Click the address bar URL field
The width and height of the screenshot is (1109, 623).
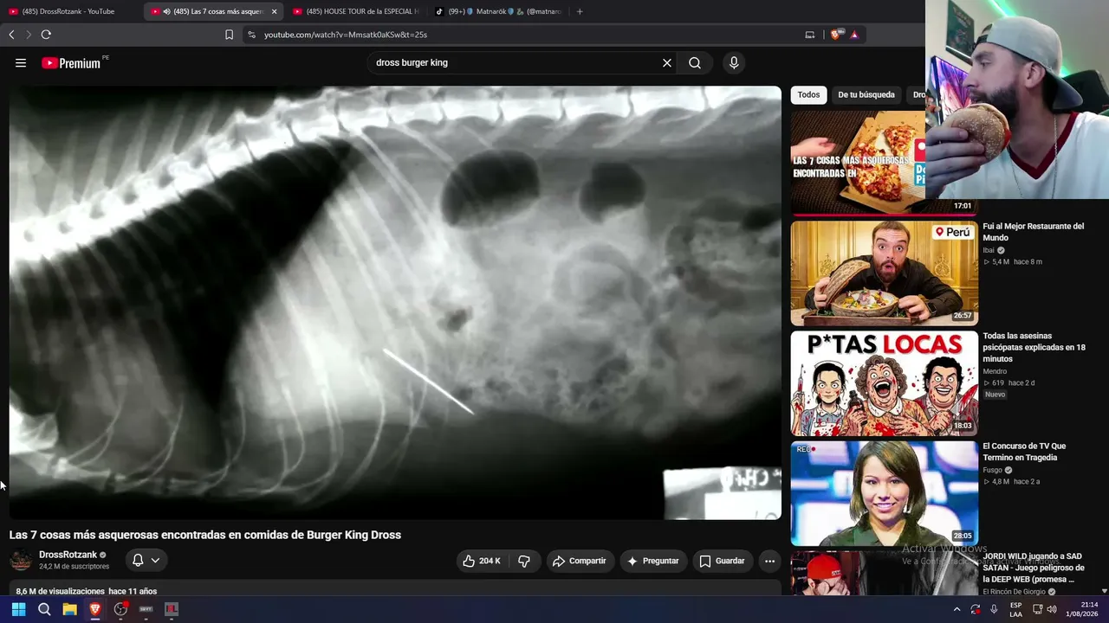pos(520,35)
